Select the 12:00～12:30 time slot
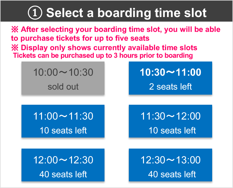 pyautogui.click(x=63, y=165)
